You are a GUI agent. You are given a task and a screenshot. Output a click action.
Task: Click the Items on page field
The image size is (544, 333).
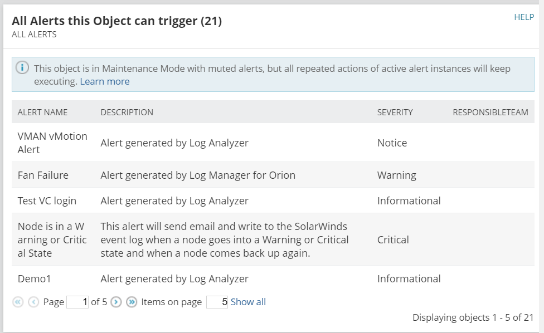pyautogui.click(x=217, y=302)
